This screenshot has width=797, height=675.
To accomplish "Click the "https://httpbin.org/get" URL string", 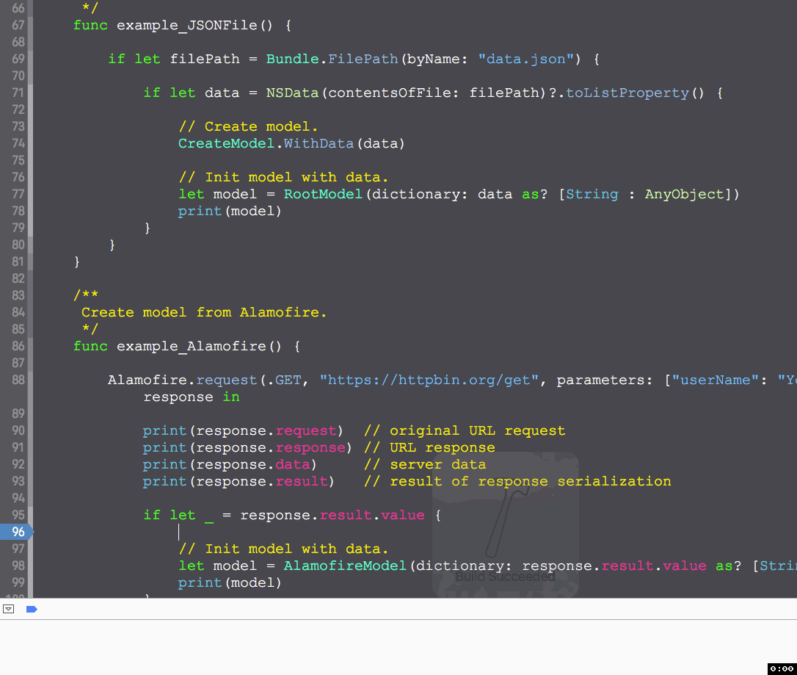I will pyautogui.click(x=429, y=380).
